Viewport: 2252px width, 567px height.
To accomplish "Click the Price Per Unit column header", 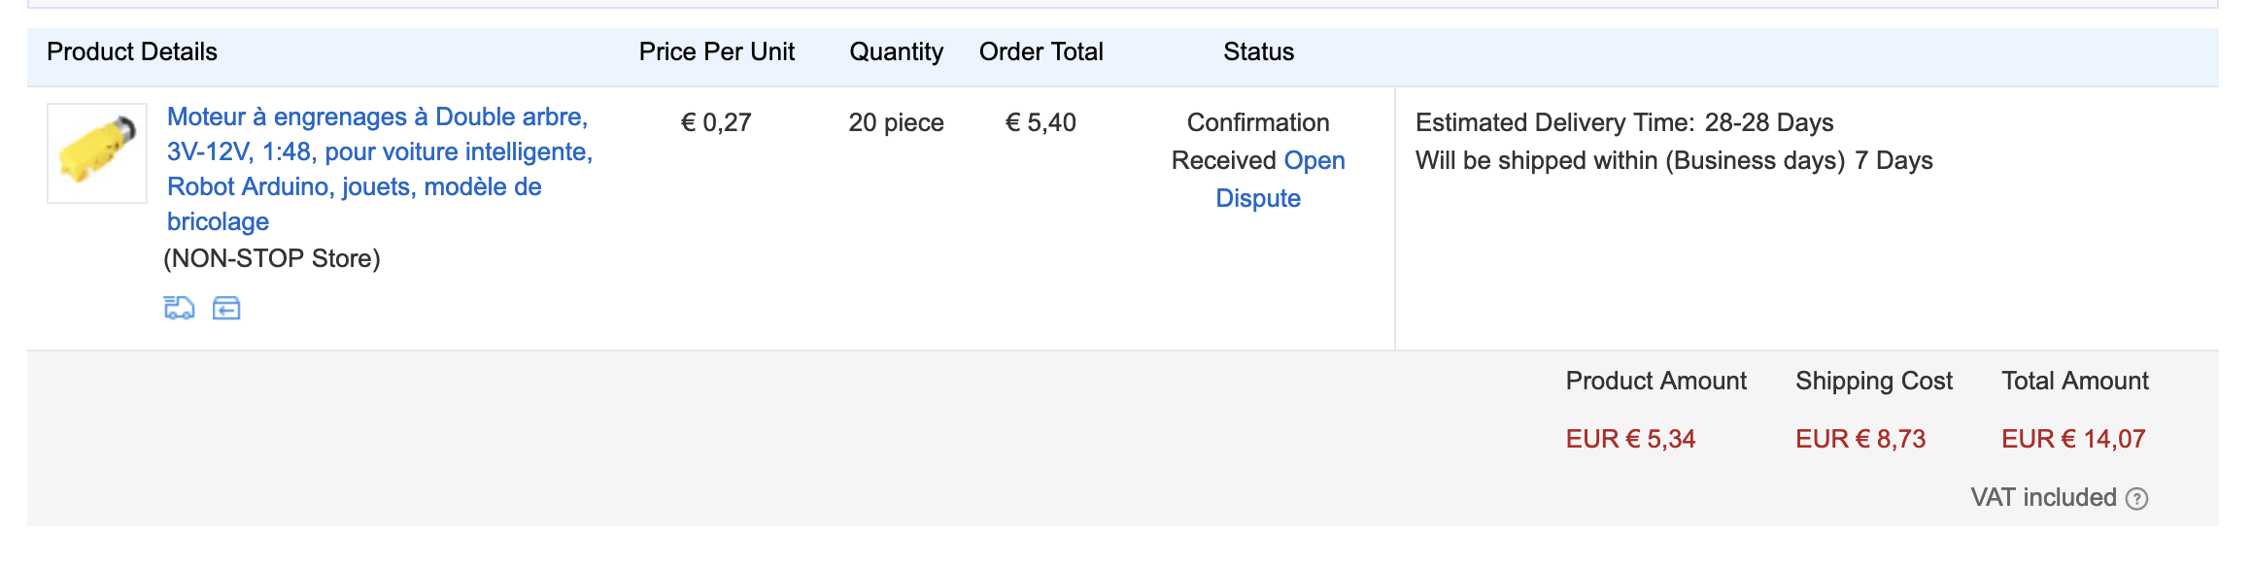I will 717,51.
